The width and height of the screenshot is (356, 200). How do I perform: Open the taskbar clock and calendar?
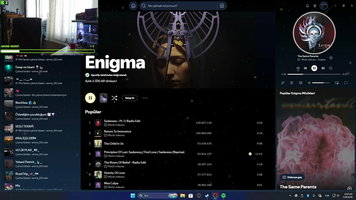(348, 196)
